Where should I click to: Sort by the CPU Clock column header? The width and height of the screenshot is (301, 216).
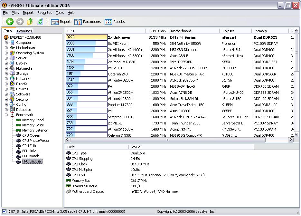coord(157,31)
